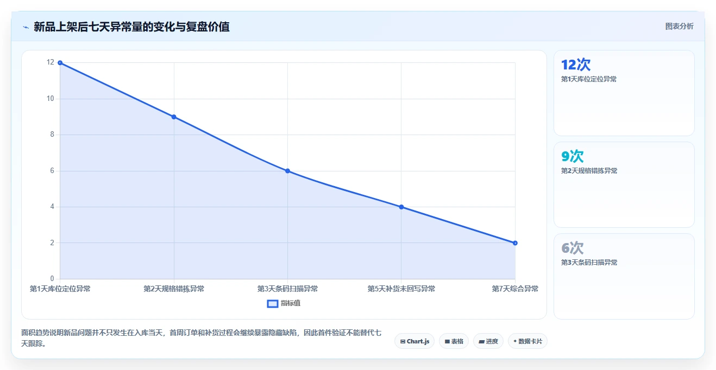This screenshot has width=716, height=370.
Task: Click the data point for 第2天规格错拣异常
Action: [174, 117]
